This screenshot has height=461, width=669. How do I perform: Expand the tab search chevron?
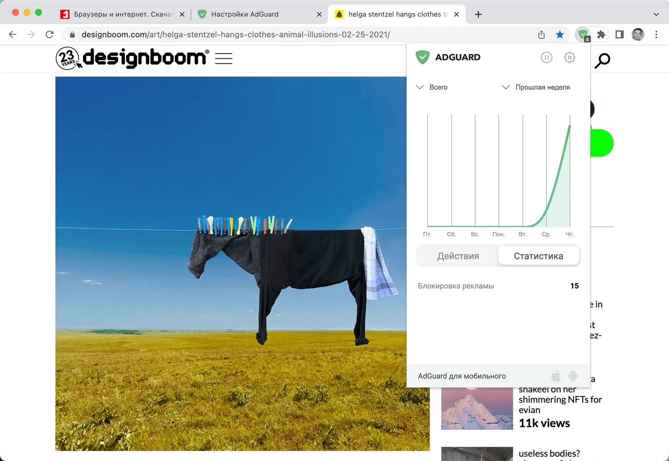tap(656, 14)
